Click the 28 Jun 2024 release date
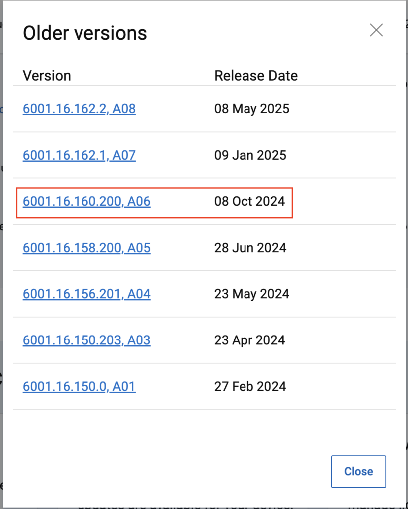 [x=250, y=248]
